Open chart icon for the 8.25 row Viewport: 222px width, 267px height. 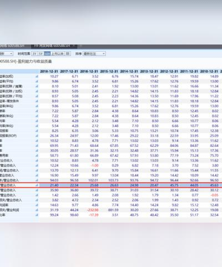tap(37, 131)
